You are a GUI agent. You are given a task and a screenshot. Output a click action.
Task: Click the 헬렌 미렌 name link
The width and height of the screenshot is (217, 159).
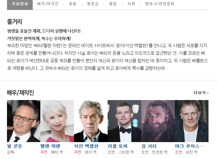click(50, 146)
